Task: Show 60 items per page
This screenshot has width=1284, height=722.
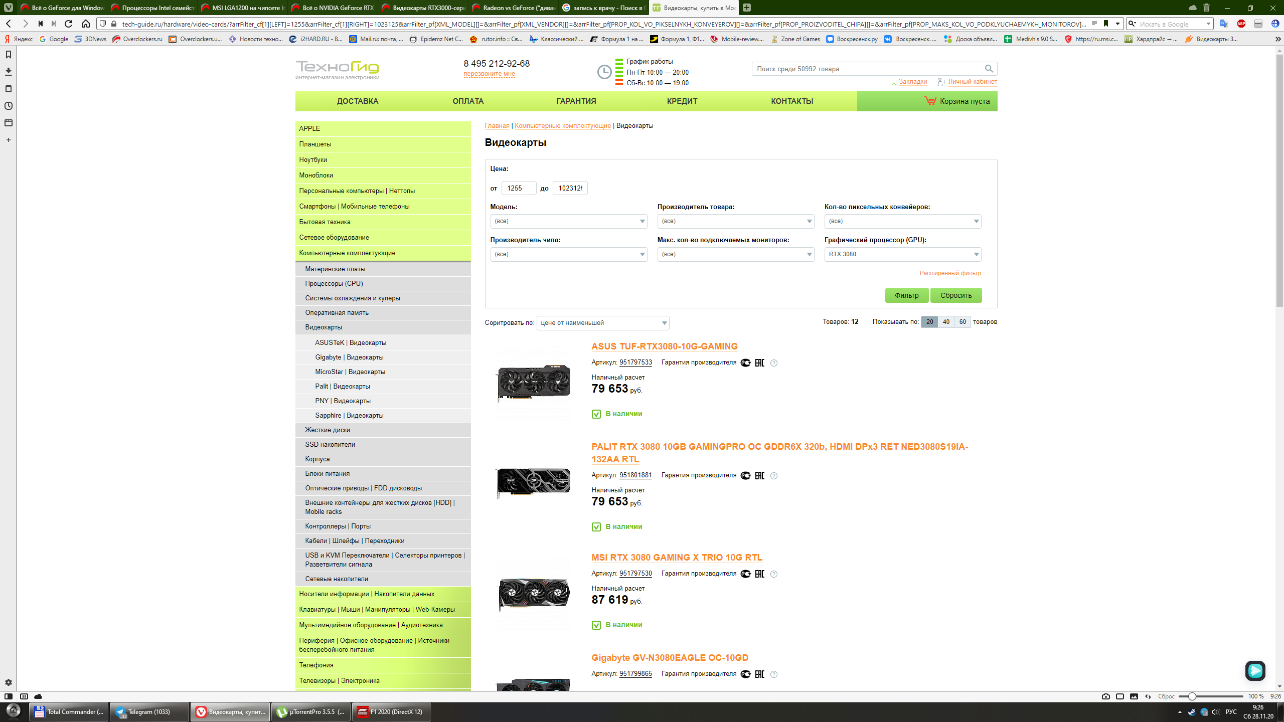Action: click(962, 322)
